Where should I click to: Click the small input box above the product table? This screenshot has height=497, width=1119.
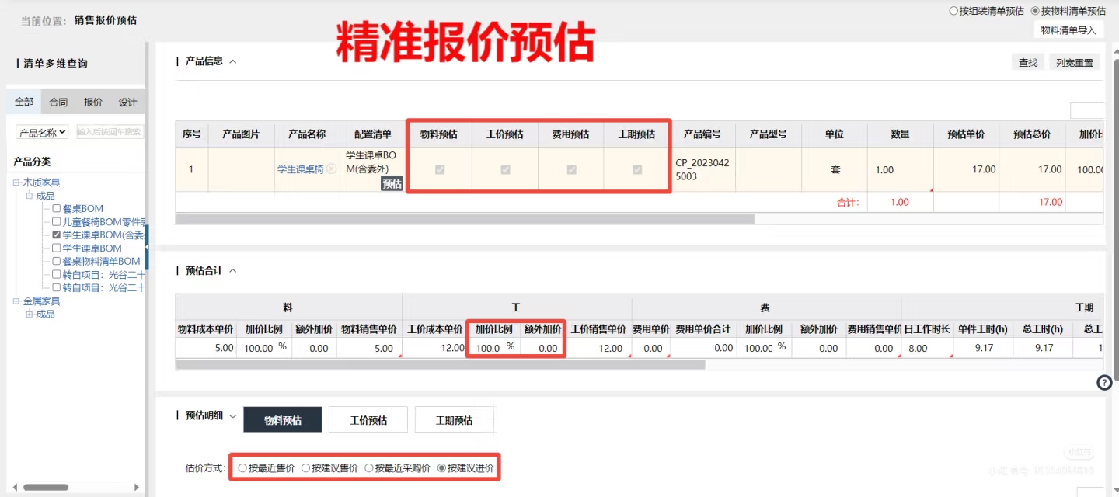[x=1087, y=110]
